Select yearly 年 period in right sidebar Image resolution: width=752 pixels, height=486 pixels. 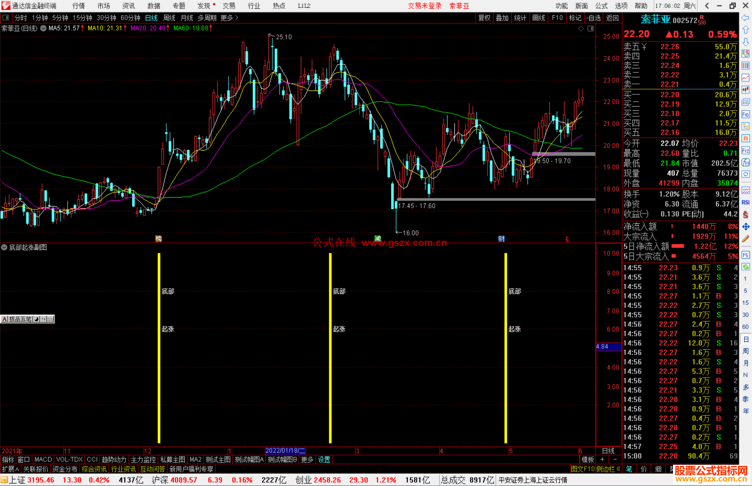pos(745,411)
